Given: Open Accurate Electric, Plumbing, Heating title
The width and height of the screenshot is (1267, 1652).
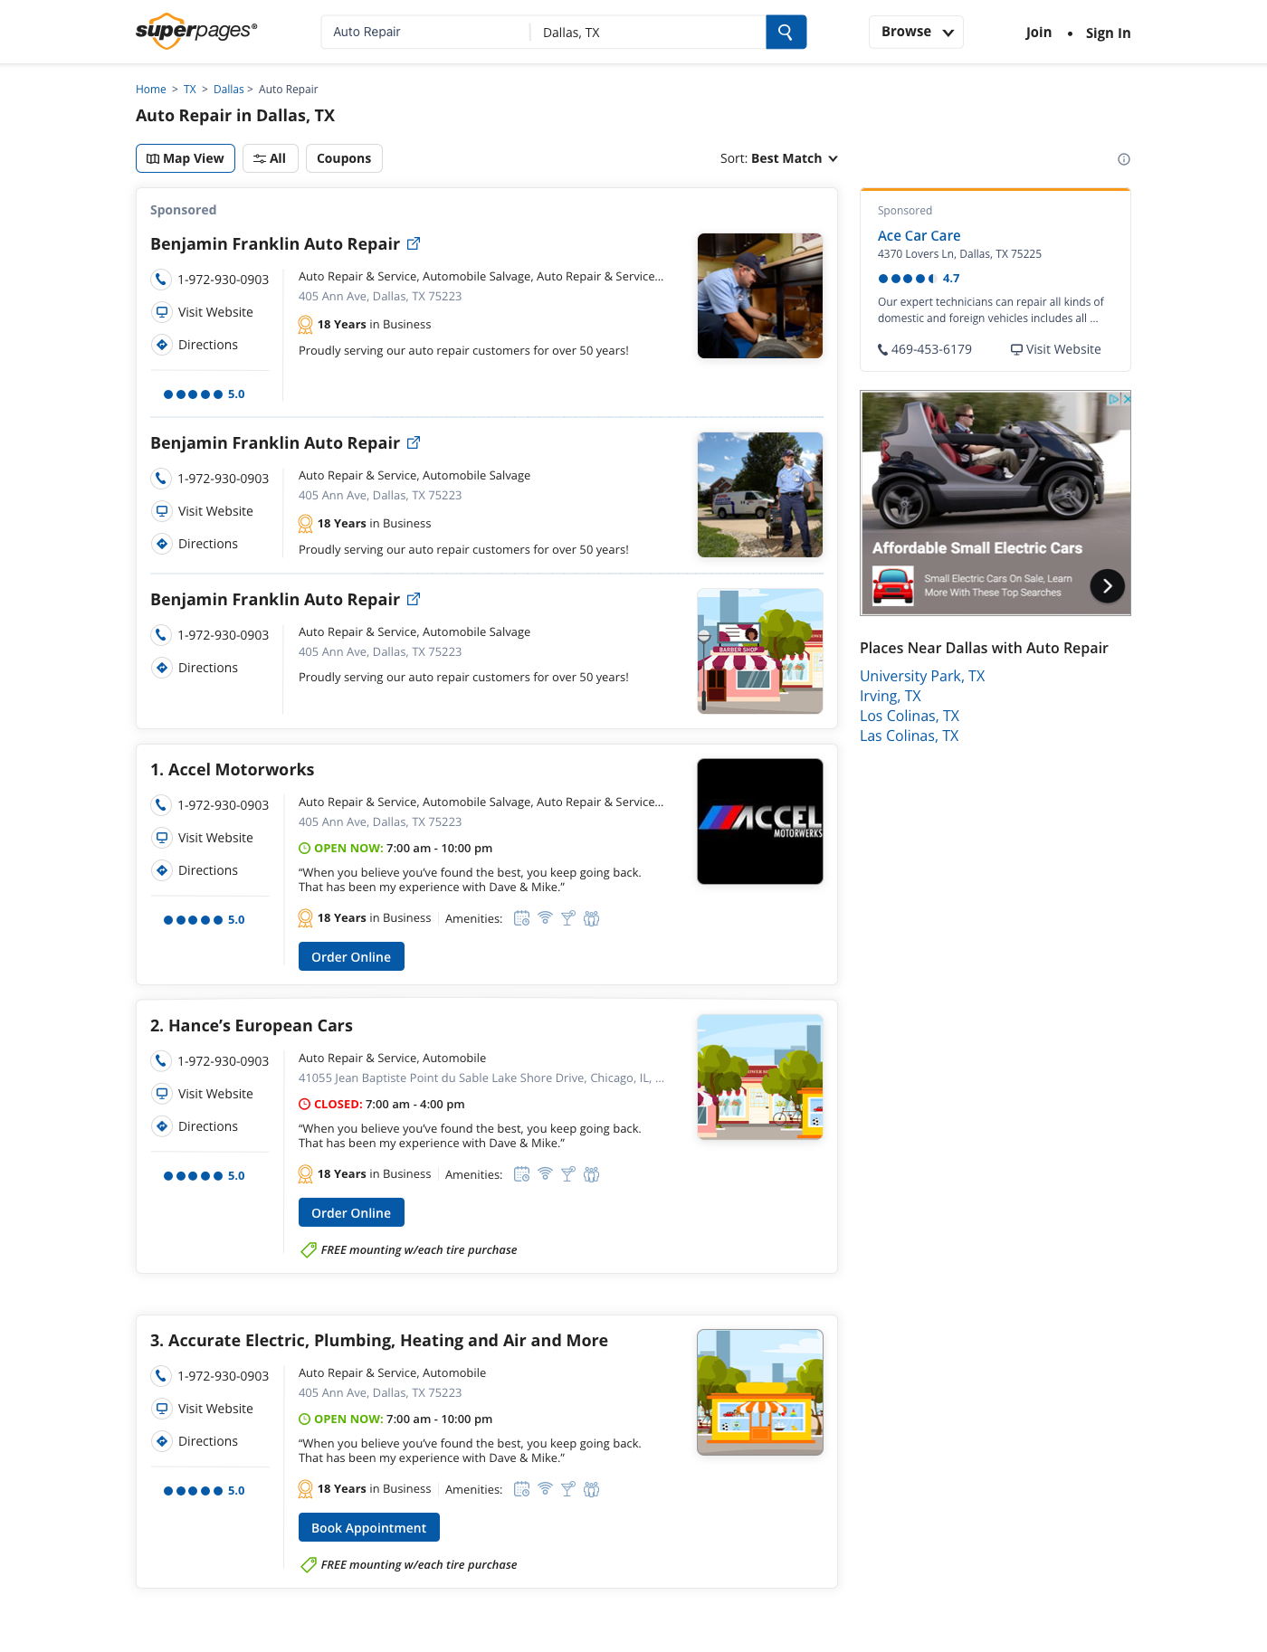Looking at the screenshot, I should point(379,1340).
